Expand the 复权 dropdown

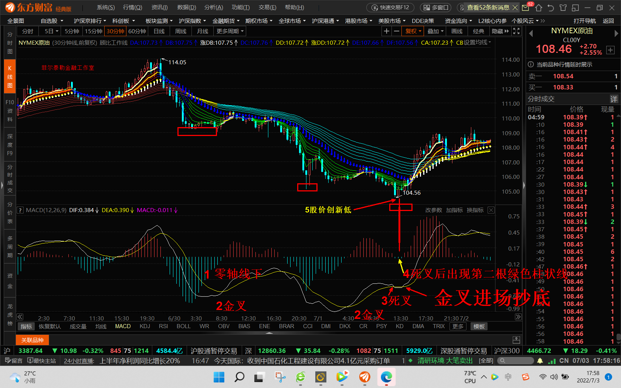coord(413,31)
